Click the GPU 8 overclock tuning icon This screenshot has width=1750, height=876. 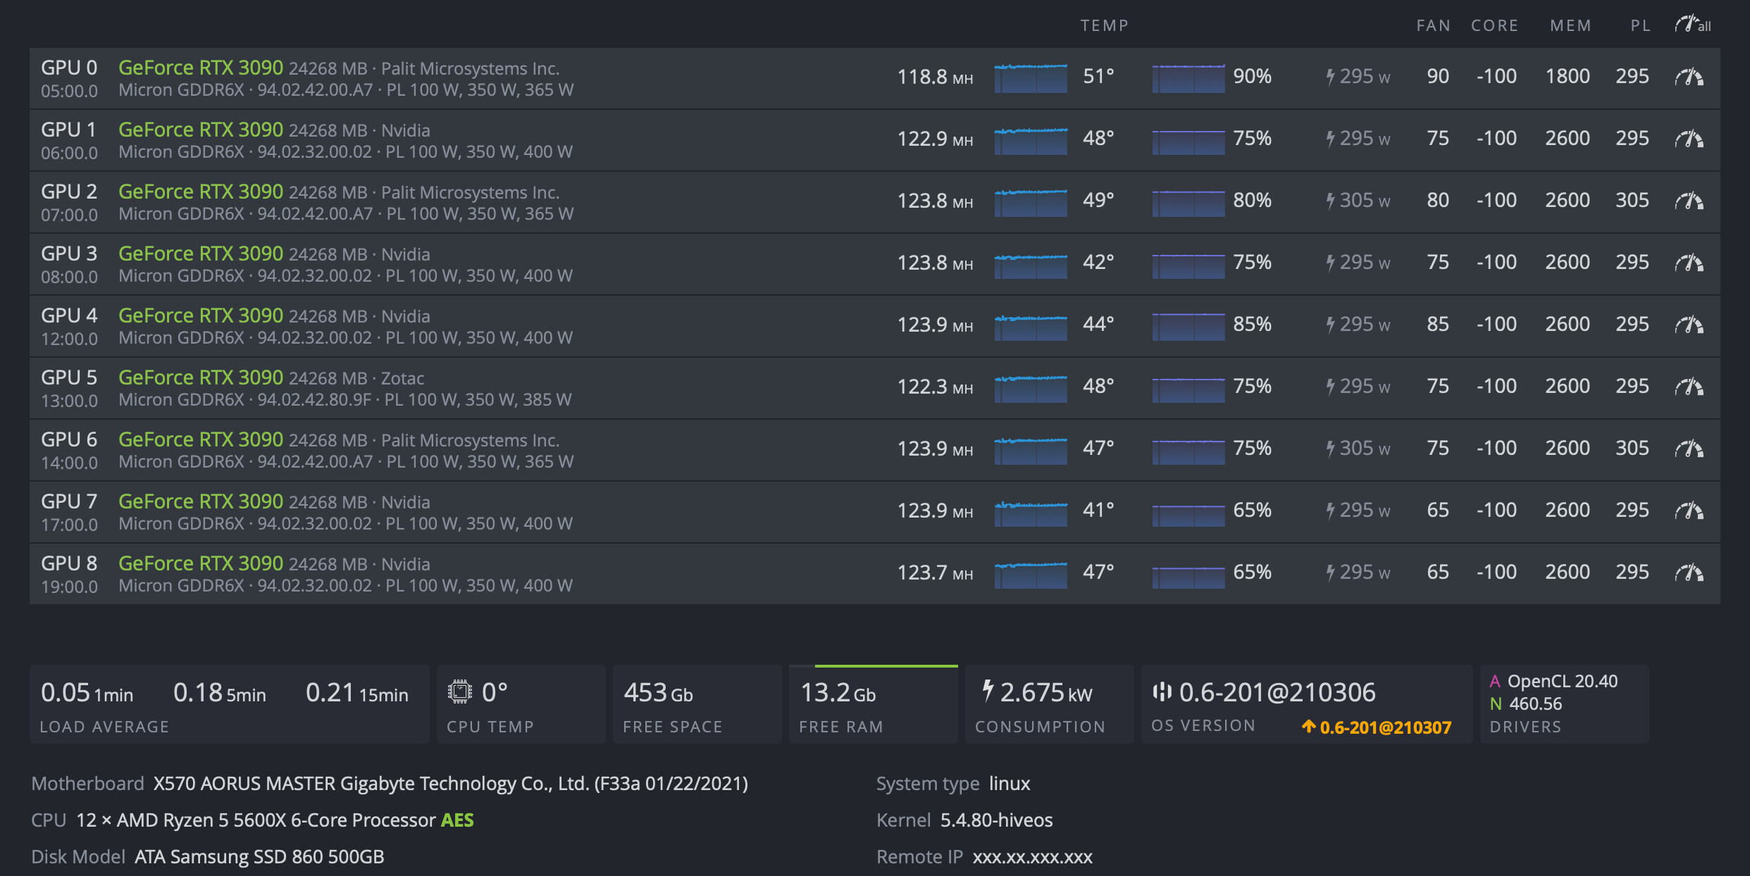click(x=1689, y=572)
